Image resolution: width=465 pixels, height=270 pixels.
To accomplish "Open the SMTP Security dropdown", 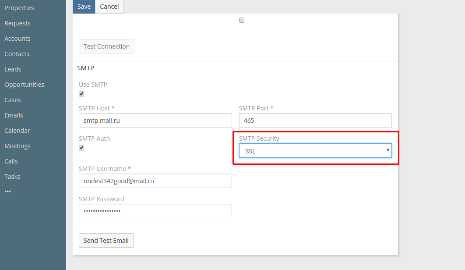I will (x=315, y=151).
